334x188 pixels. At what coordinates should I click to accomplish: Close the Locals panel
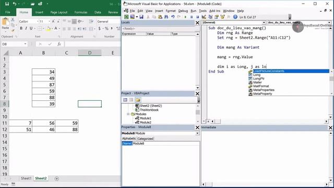[x=197, y=22]
